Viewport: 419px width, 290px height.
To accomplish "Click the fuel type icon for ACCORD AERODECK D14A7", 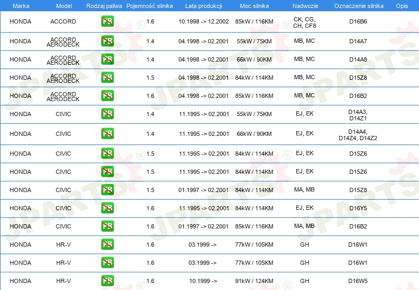I will click(107, 41).
